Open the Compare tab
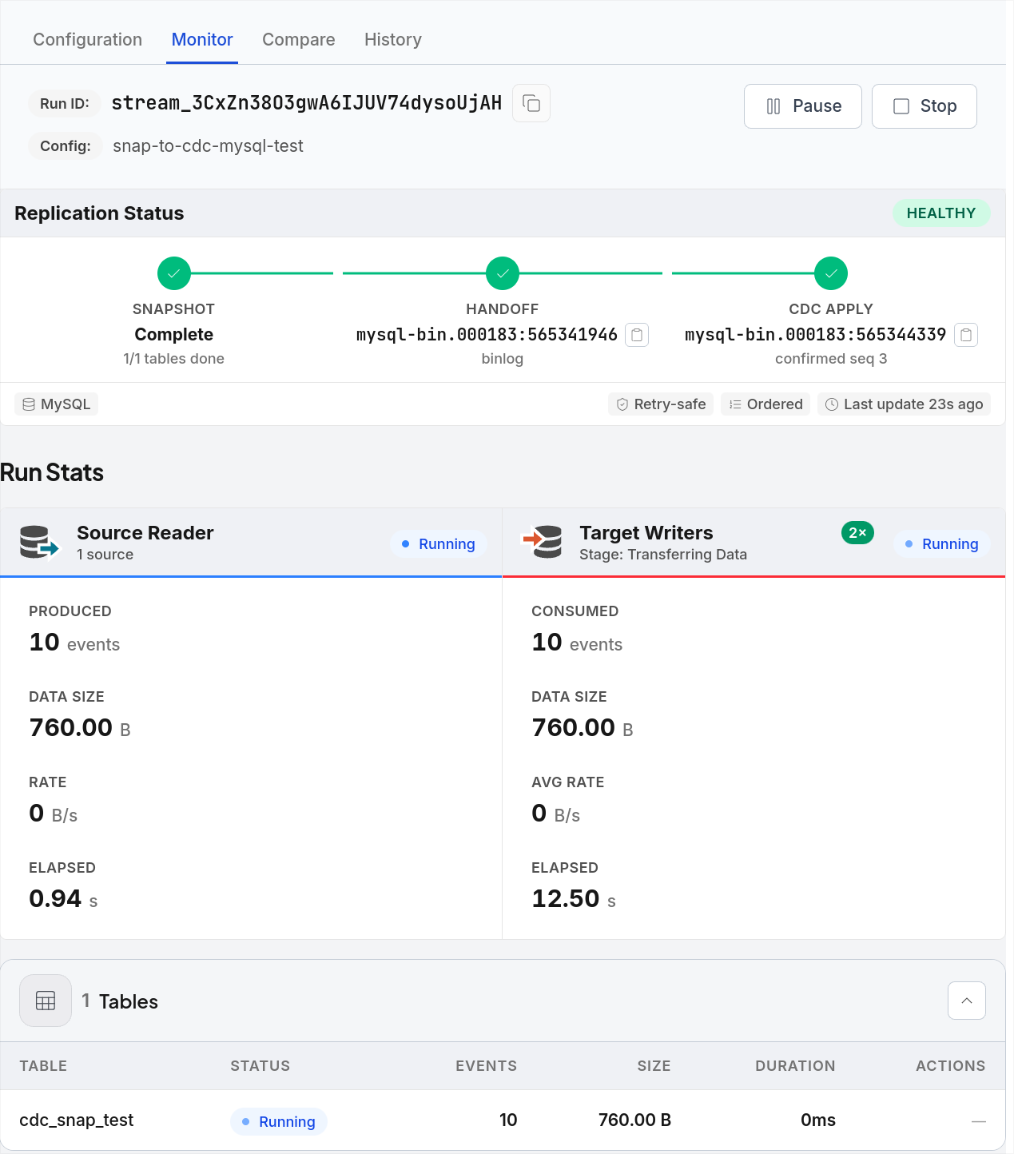Viewport: 1014px width, 1154px height. click(299, 39)
